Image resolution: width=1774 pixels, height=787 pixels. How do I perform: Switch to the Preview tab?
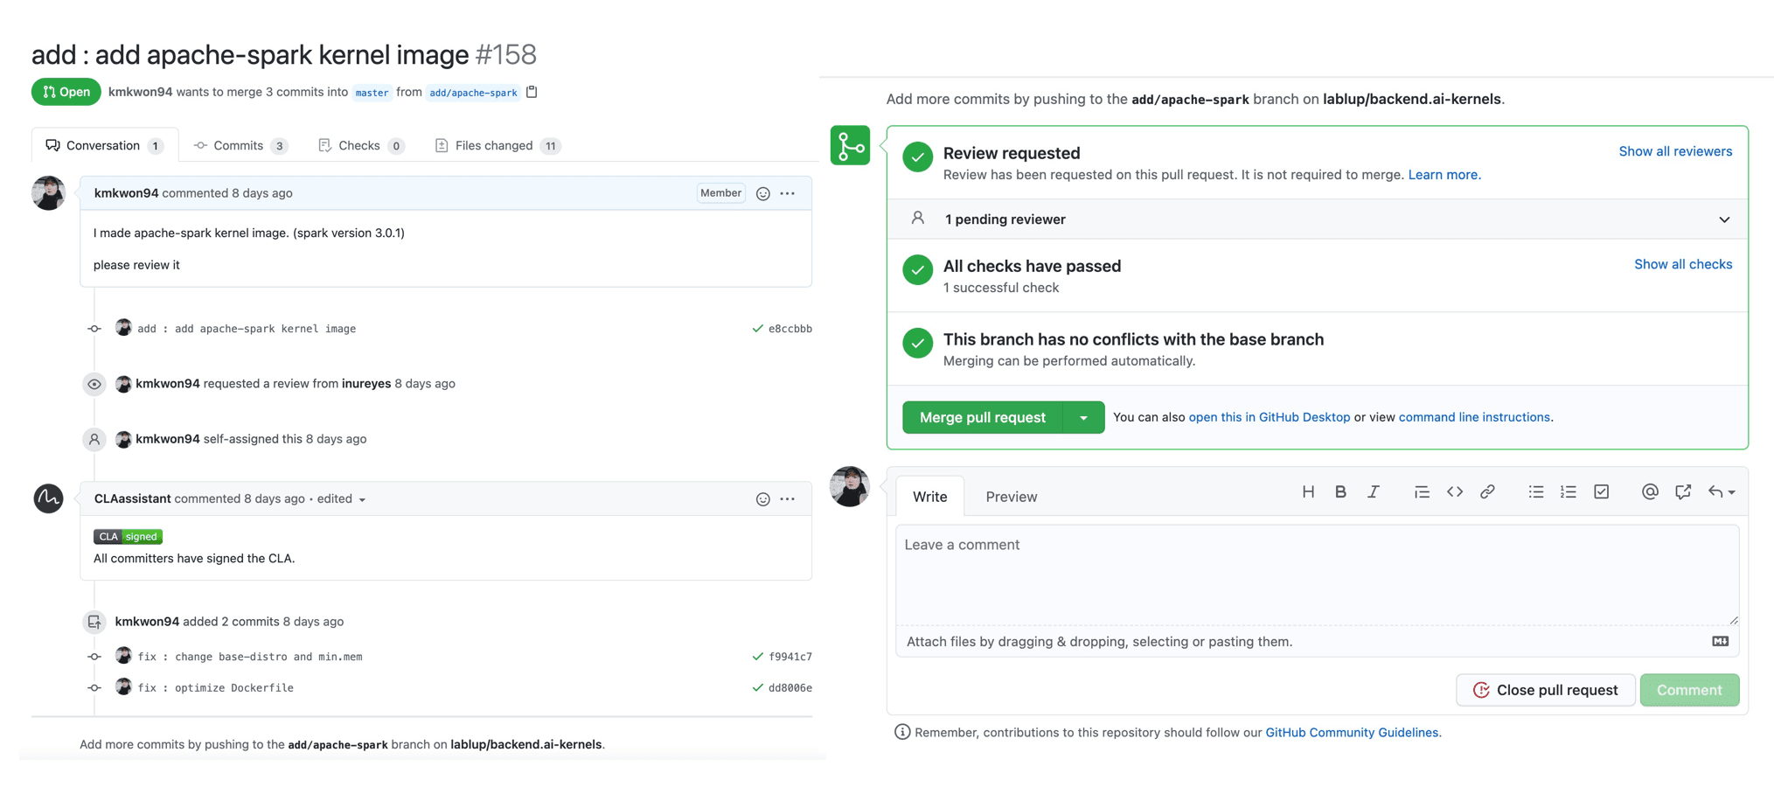1011,497
